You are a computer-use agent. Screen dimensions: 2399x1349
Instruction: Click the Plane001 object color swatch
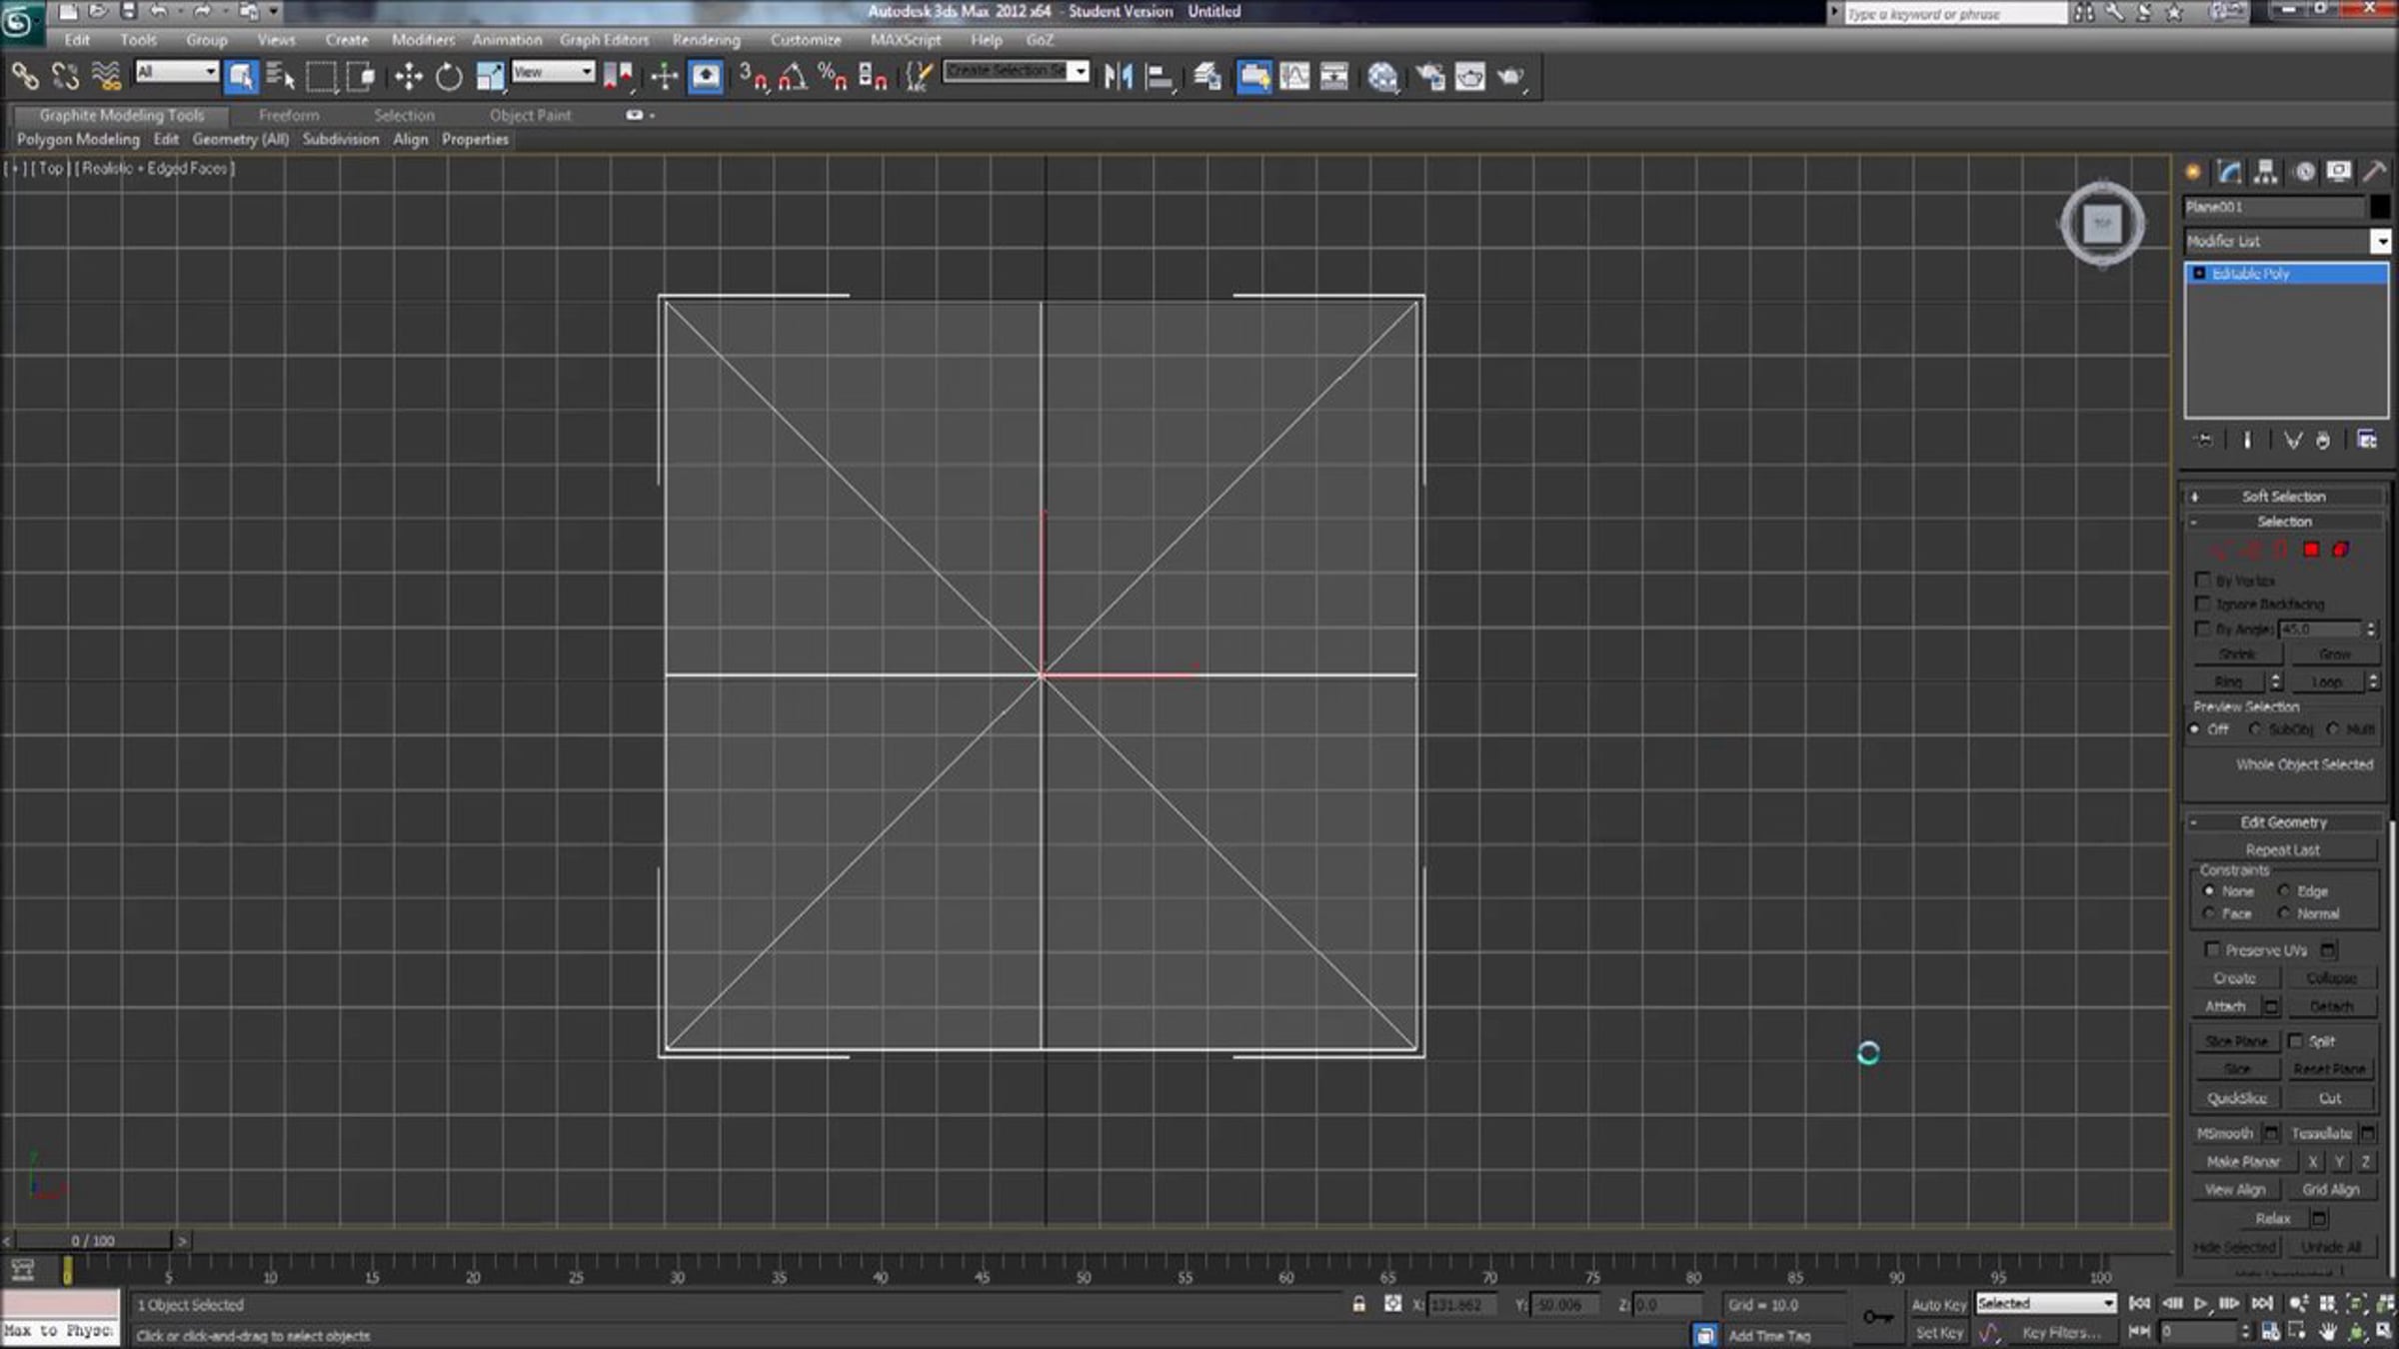(2379, 207)
